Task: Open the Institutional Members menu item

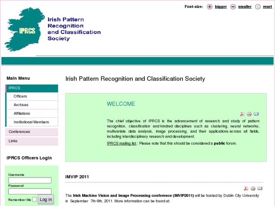Action: [32, 122]
